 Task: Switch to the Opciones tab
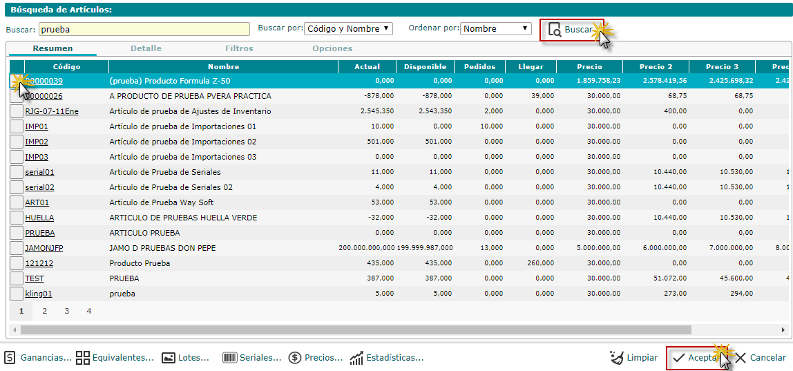332,49
